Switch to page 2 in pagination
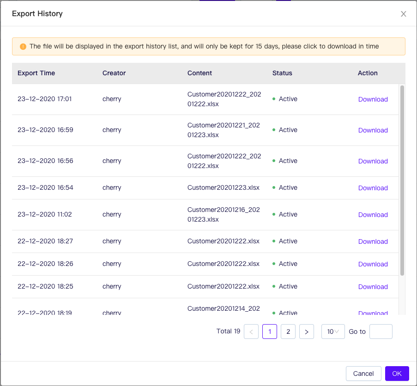417x386 pixels. click(x=288, y=332)
